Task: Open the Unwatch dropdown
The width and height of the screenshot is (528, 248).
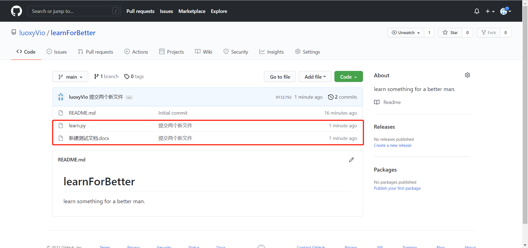Action: pos(406,32)
